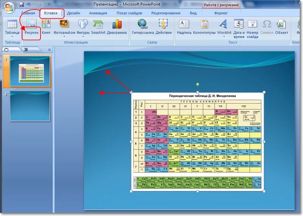The width and height of the screenshot is (303, 216).
Task: Click the picture's right-middle side handle
Action: 264,142
